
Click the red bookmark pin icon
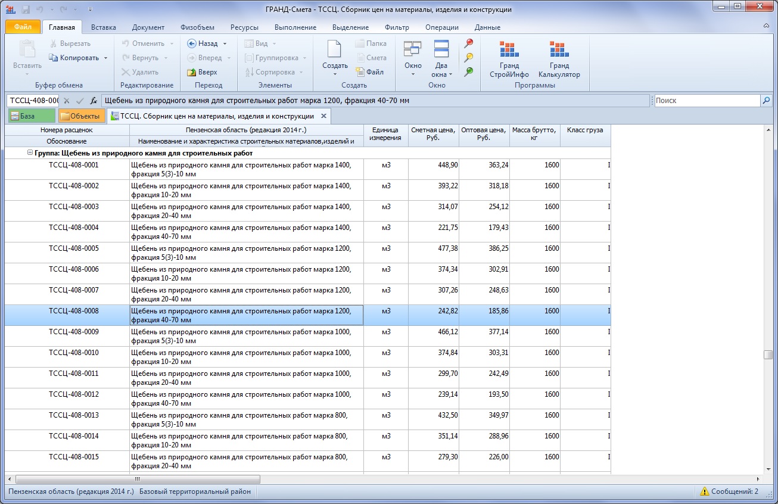[x=469, y=43]
